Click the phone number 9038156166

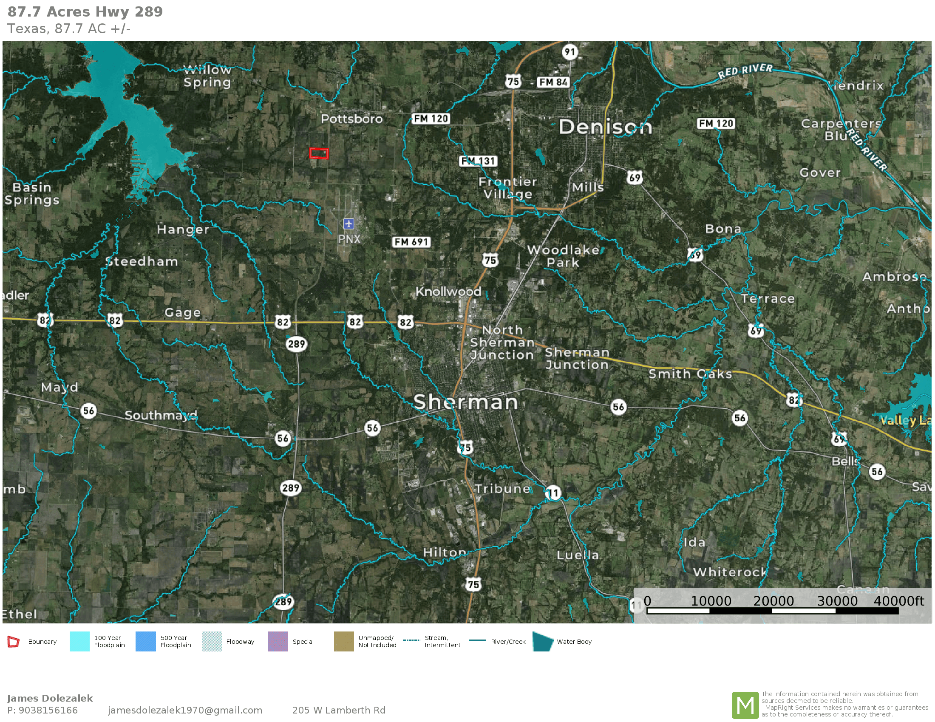tap(48, 710)
